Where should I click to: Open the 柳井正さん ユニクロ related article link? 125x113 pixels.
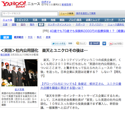[81, 86]
